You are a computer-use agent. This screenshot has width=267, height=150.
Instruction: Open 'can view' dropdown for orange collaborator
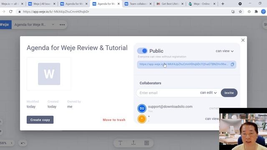[x=212, y=119]
